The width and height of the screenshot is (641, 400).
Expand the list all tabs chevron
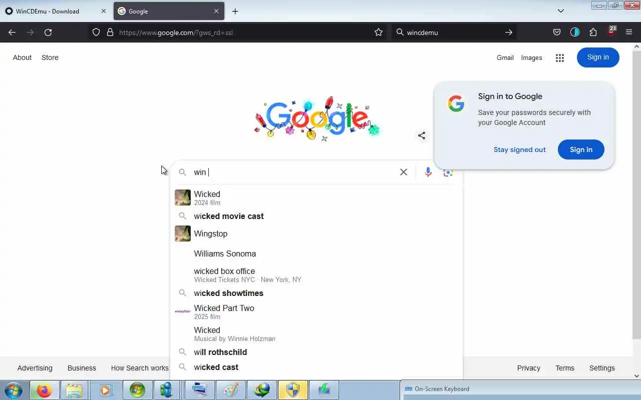pos(561,11)
